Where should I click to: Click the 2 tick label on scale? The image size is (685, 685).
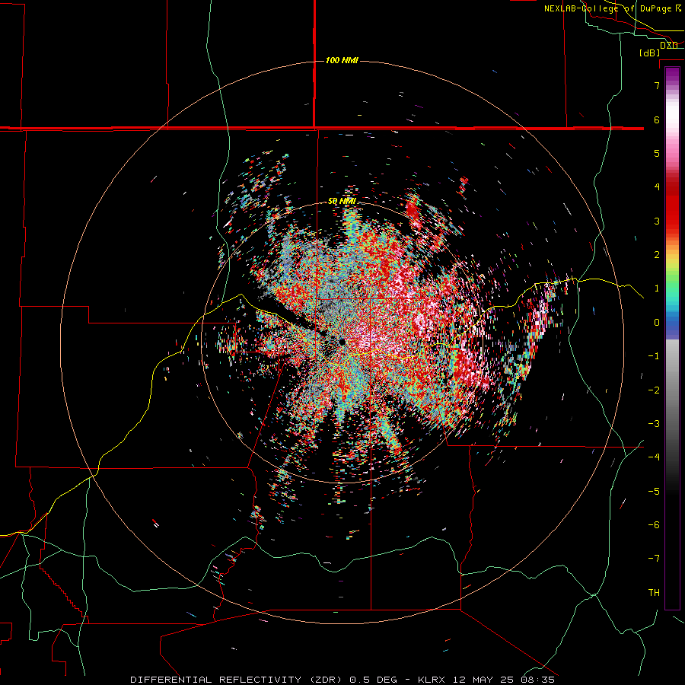(x=657, y=255)
